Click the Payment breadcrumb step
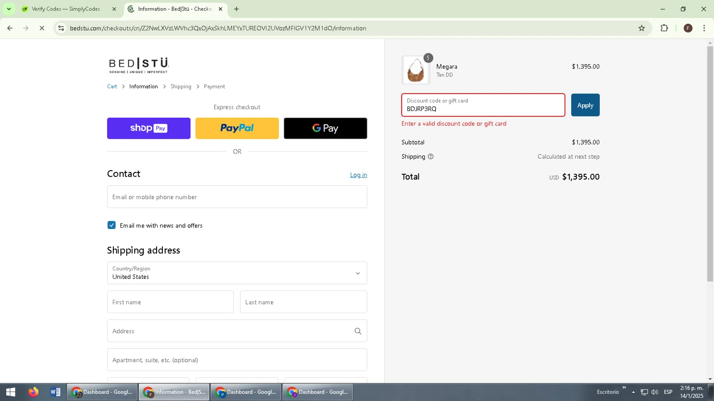The width and height of the screenshot is (714, 401). (x=214, y=86)
